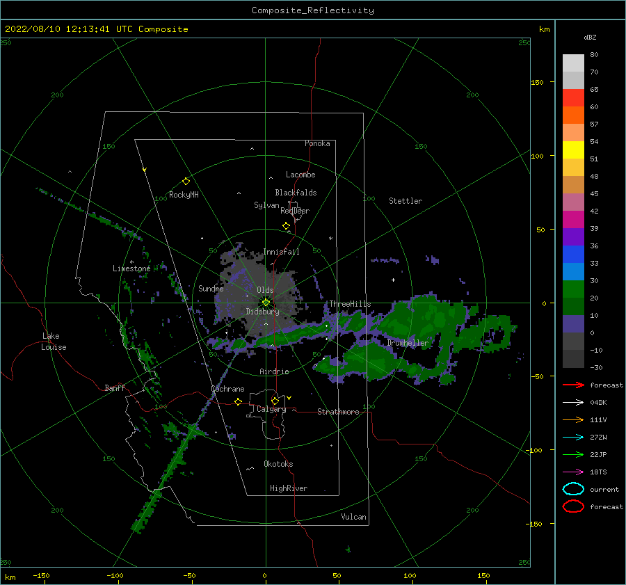Pick the bright green swatch in dBZ scale

click(573, 289)
